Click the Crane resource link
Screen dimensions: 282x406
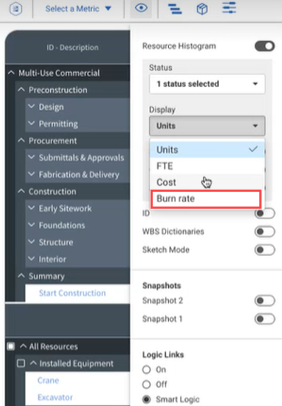[48, 381]
